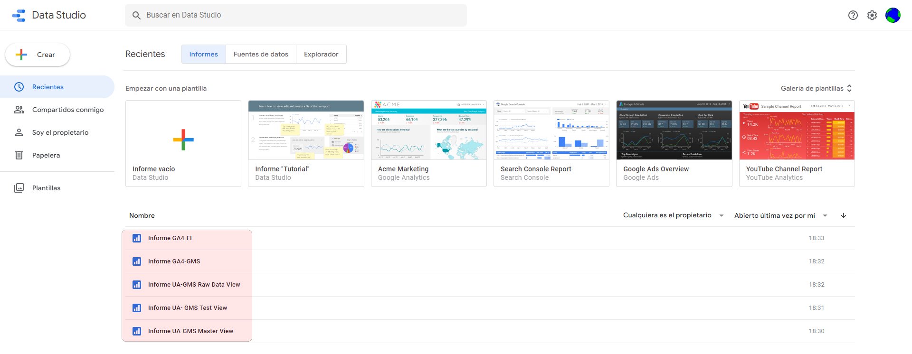Click the 18:33 timestamp

pos(817,238)
